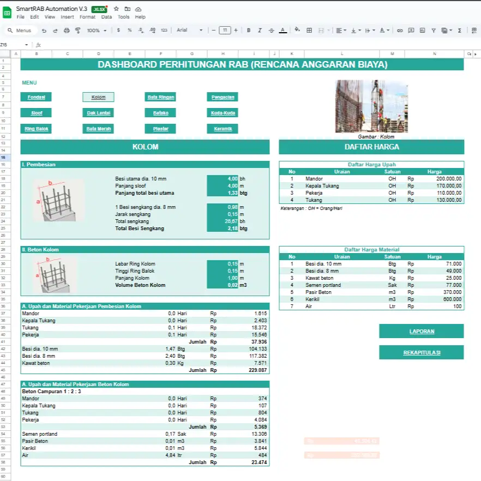Image resolution: width=481 pixels, height=481 pixels.
Task: Select the paint format tool
Action: point(78,31)
